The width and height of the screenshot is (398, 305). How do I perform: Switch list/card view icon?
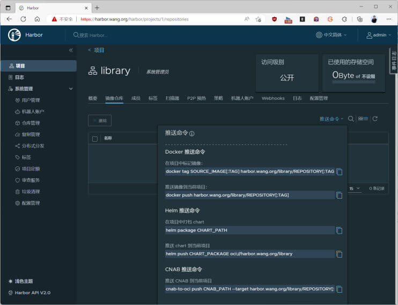[x=363, y=119]
